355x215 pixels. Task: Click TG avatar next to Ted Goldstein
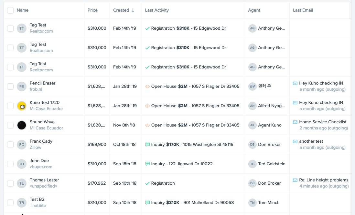click(x=252, y=164)
